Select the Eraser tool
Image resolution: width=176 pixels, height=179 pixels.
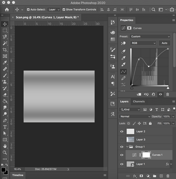coord(5,95)
